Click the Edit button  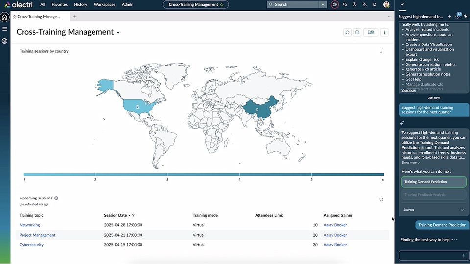(x=371, y=32)
